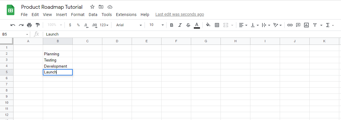This screenshot has width=341, height=120.
Task: Expand the 123 number format dropdown
Action: [104, 25]
